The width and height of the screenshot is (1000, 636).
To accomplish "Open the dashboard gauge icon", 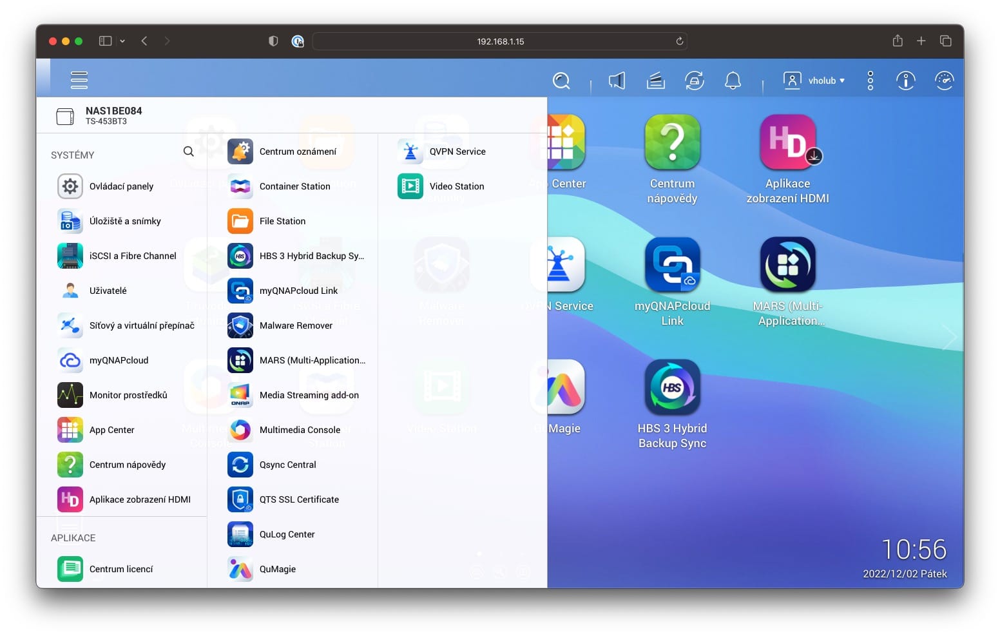I will (x=944, y=81).
